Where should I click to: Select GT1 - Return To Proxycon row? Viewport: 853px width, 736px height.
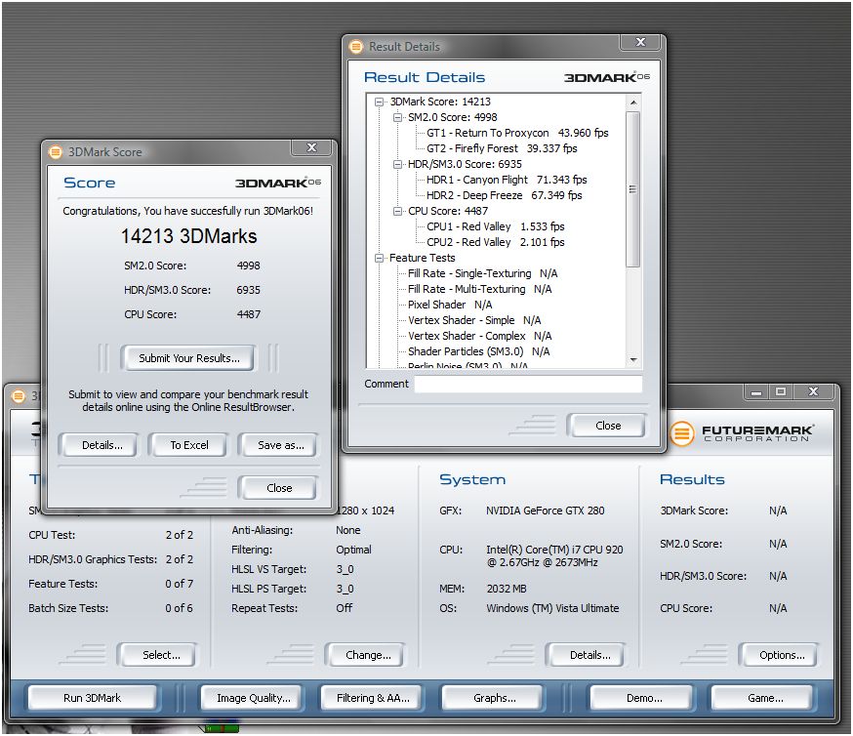(517, 134)
